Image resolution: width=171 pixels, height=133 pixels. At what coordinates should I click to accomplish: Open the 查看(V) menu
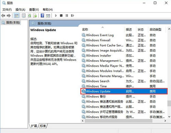click(34, 10)
